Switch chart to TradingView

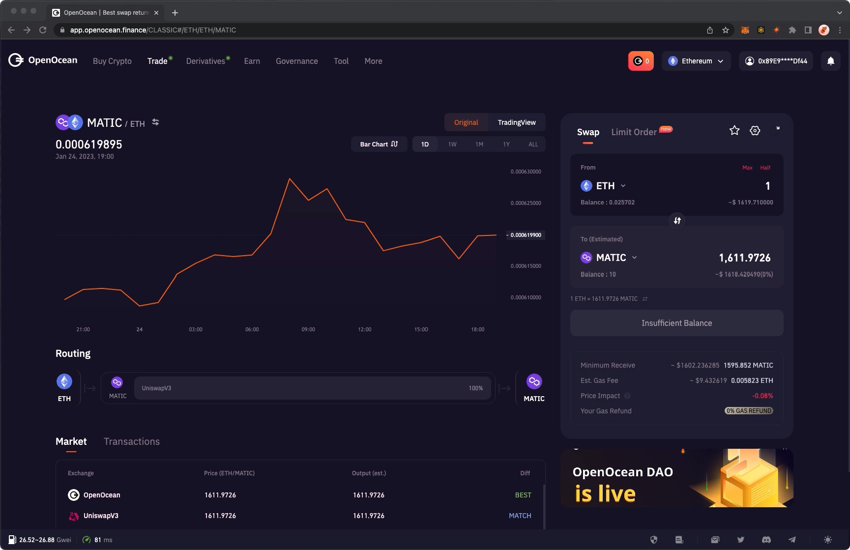point(517,122)
